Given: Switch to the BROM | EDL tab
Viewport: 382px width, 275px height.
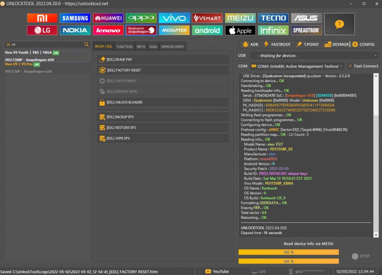Looking at the screenshot, I should click(103, 46).
